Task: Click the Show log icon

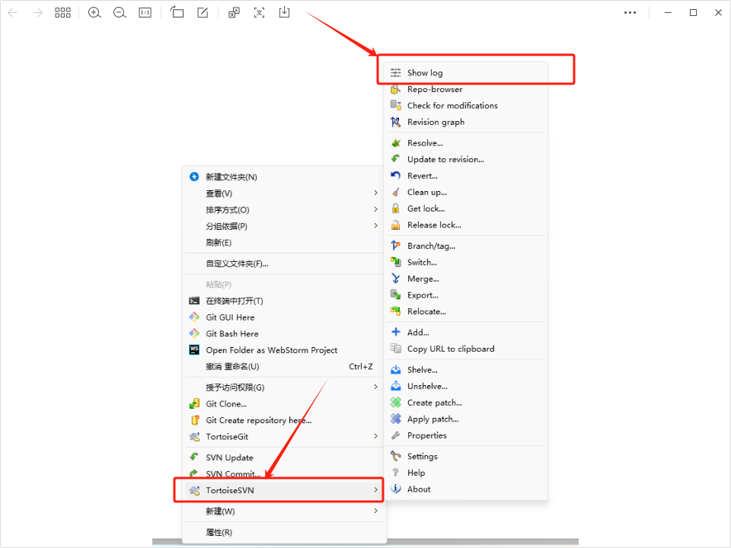Action: coord(395,72)
